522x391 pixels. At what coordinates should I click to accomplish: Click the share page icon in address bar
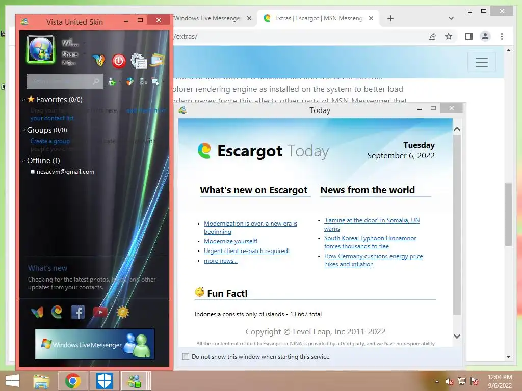coord(432,36)
